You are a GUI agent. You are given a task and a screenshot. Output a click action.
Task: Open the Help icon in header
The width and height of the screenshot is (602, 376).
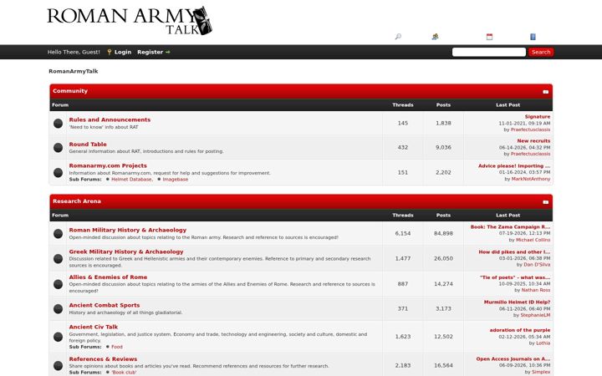click(x=533, y=37)
